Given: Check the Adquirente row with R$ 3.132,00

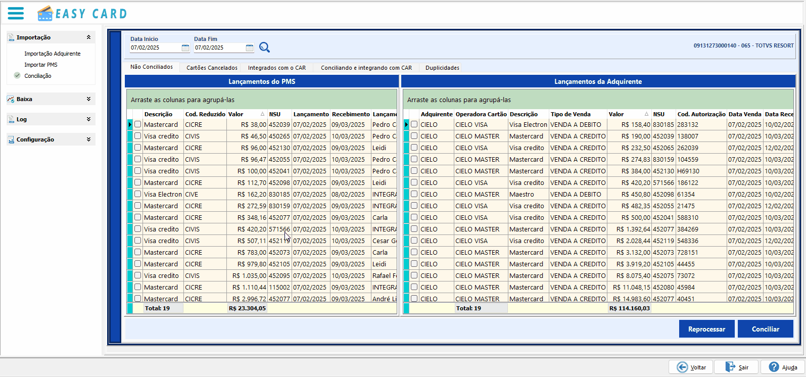Looking at the screenshot, I should [414, 252].
